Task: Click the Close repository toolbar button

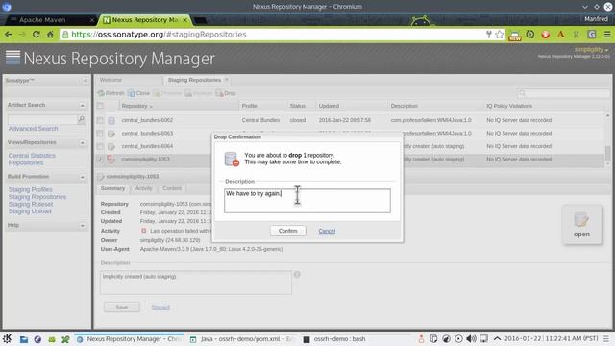Action: 139,93
